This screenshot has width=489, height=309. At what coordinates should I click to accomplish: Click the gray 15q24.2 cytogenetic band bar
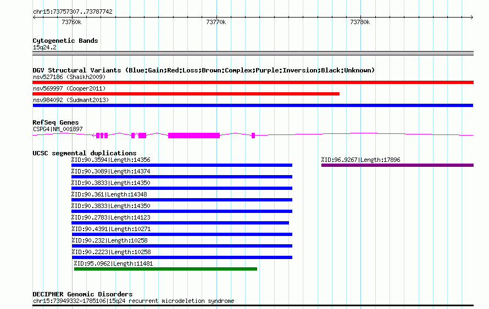pyautogui.click(x=253, y=53)
